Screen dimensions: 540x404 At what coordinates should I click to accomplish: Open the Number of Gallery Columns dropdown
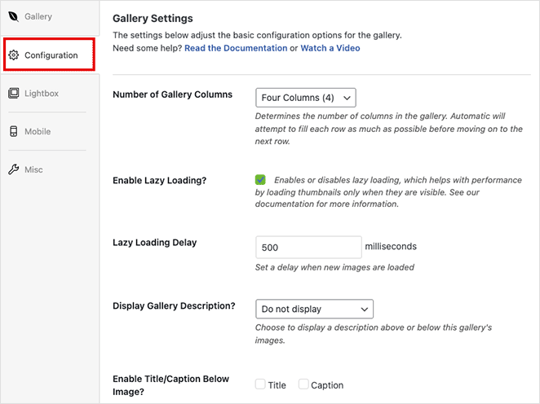pos(306,98)
